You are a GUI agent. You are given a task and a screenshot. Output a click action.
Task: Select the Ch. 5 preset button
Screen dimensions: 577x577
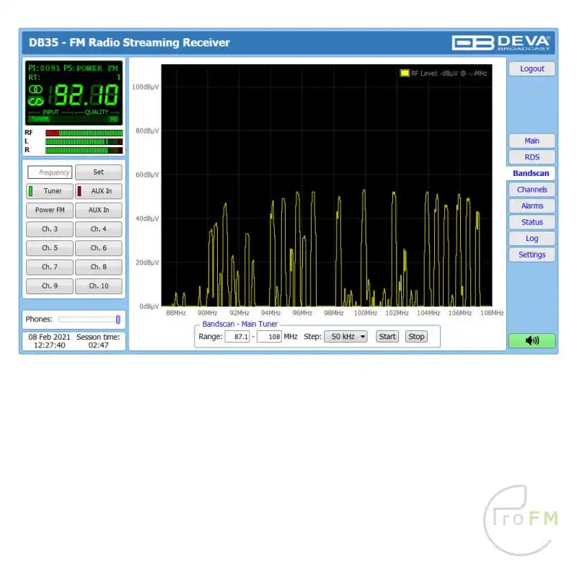50,247
